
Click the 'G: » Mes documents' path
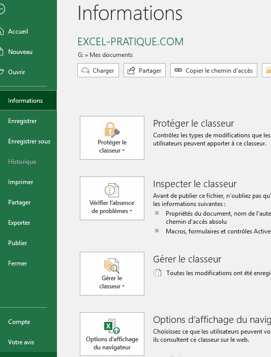click(x=105, y=55)
